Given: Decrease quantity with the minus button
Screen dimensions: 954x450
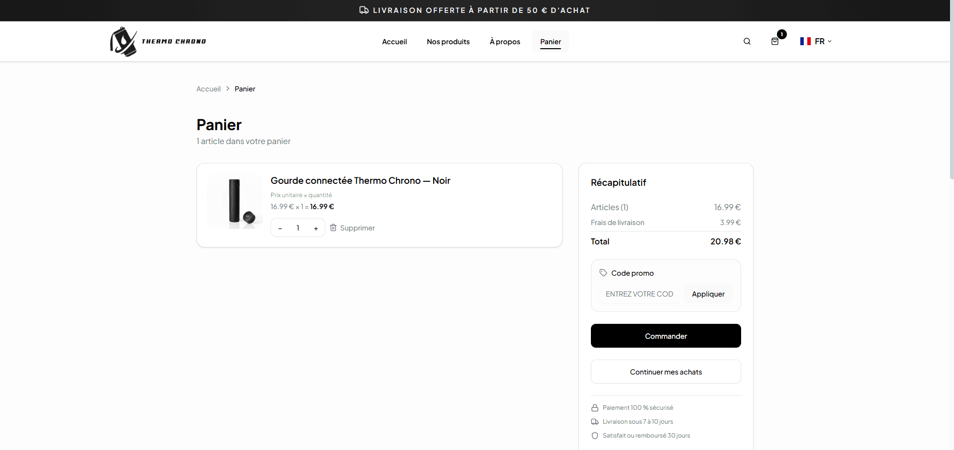Looking at the screenshot, I should tap(280, 228).
